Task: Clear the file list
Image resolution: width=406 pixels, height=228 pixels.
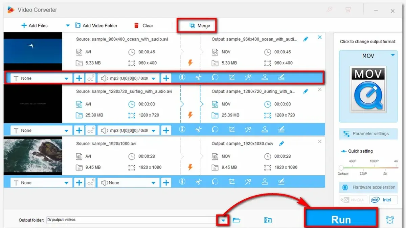Action: click(x=144, y=26)
